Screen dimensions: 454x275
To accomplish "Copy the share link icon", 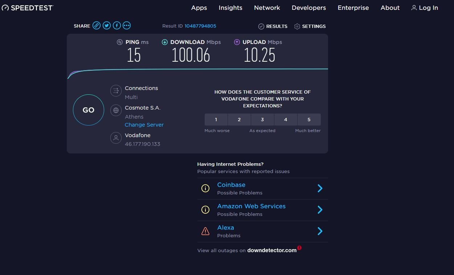I will [x=96, y=25].
